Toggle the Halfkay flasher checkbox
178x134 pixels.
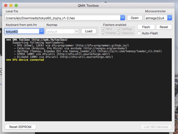[119, 29]
